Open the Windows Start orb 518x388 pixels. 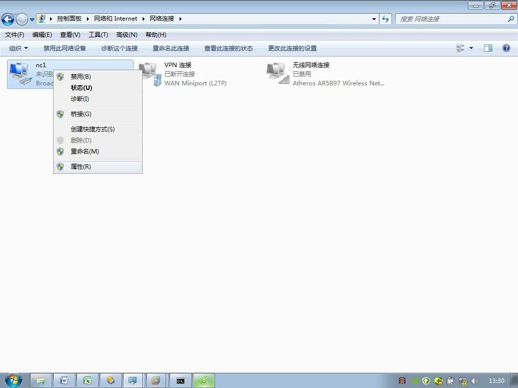coord(14,380)
